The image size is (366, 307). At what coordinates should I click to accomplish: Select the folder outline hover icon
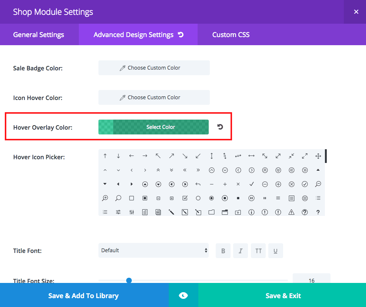212,212
